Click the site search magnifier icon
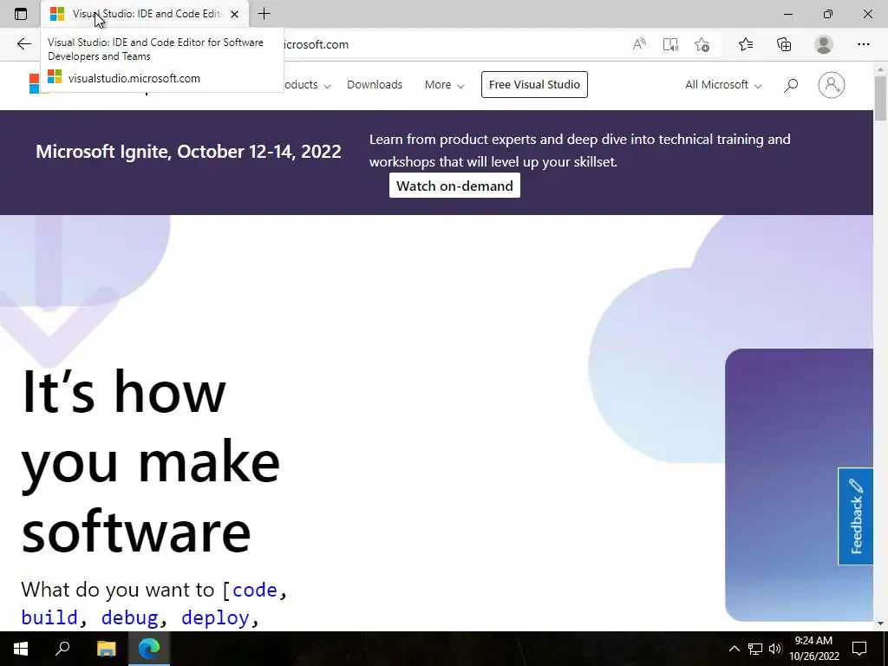The image size is (888, 666). click(x=791, y=85)
